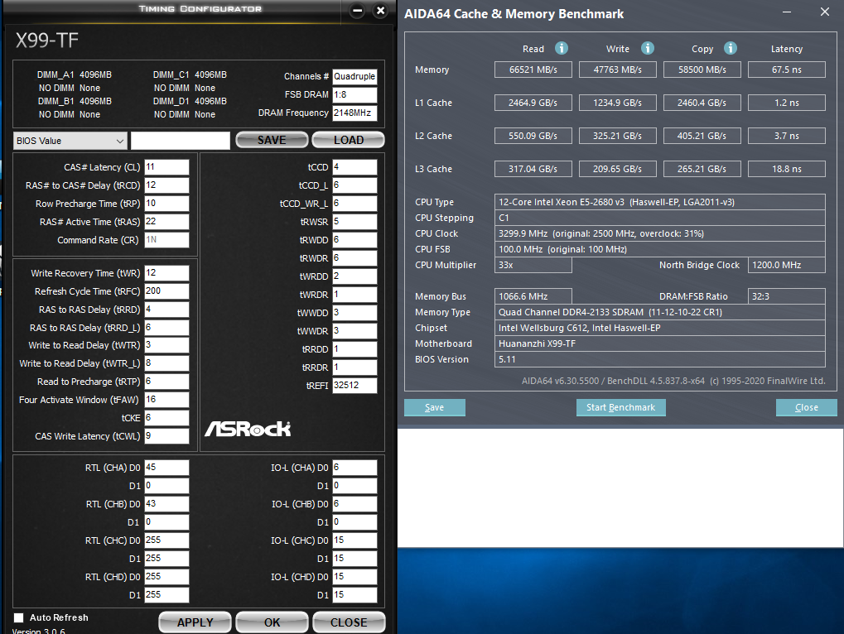Click the L2 Cache Write 325.21 GB/s value

pos(617,136)
